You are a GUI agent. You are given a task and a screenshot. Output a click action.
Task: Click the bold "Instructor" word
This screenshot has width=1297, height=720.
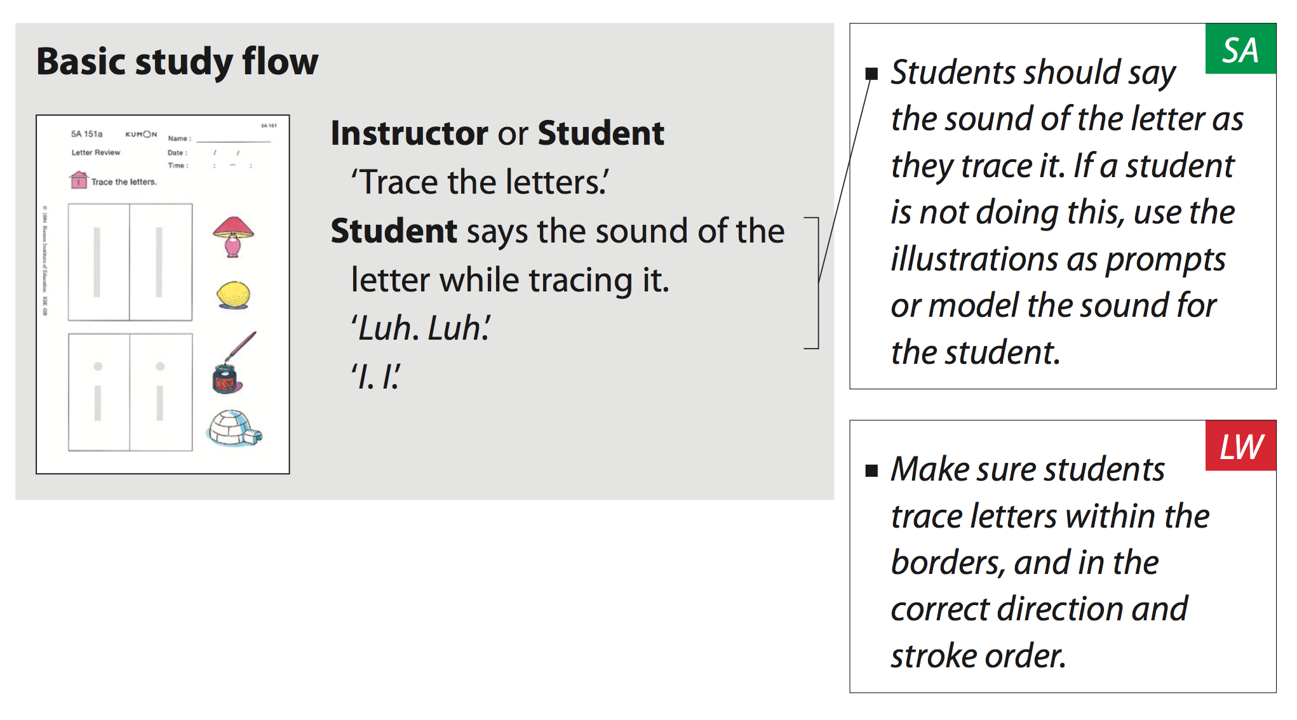(409, 133)
